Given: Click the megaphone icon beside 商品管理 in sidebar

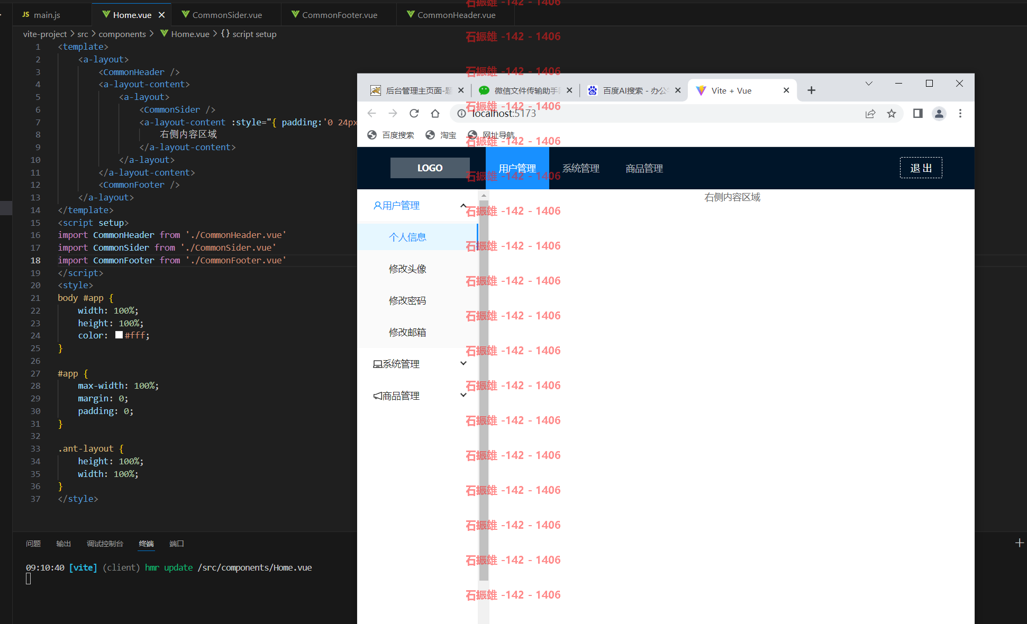Looking at the screenshot, I should [x=377, y=396].
